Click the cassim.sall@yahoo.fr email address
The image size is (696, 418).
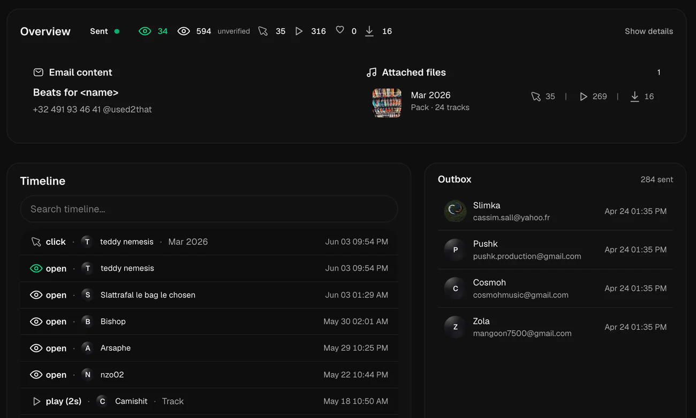click(x=511, y=218)
